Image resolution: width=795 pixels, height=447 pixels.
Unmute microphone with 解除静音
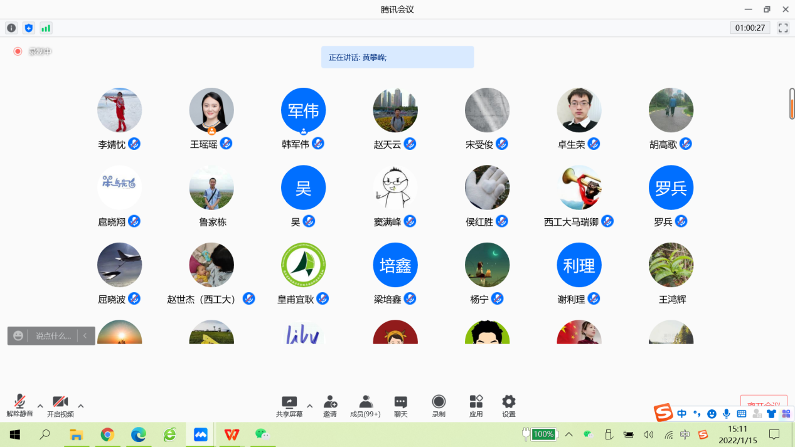pos(19,406)
